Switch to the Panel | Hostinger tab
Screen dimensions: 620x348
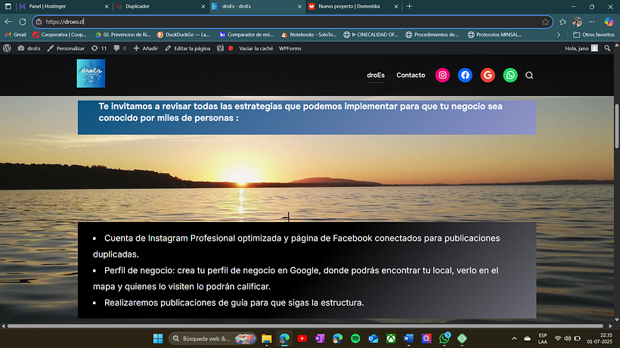[x=64, y=6]
